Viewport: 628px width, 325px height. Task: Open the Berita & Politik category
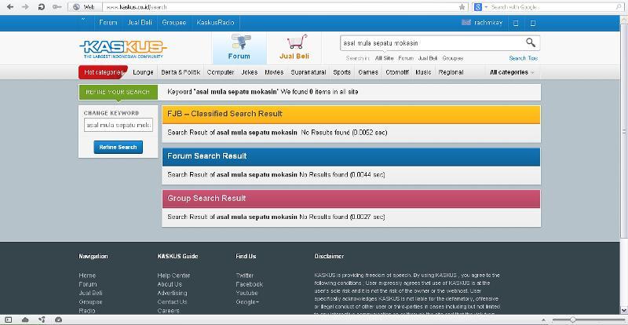pyautogui.click(x=181, y=72)
